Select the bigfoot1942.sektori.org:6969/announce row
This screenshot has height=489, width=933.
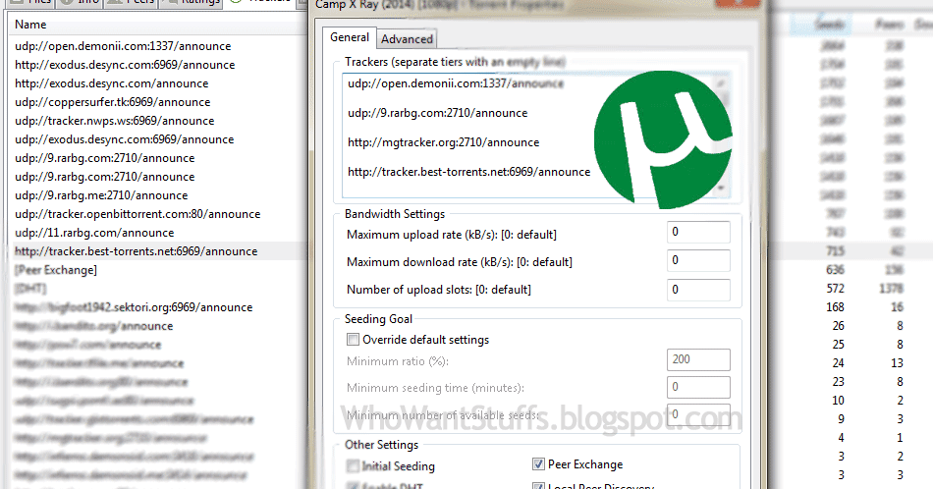pos(134,307)
